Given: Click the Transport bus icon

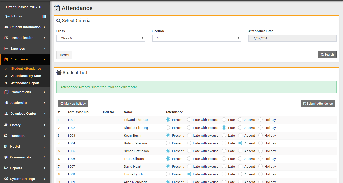Looking at the screenshot, I should point(6,136).
